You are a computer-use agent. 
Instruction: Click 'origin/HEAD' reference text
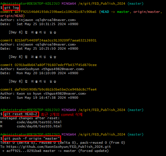click(x=12, y=16)
